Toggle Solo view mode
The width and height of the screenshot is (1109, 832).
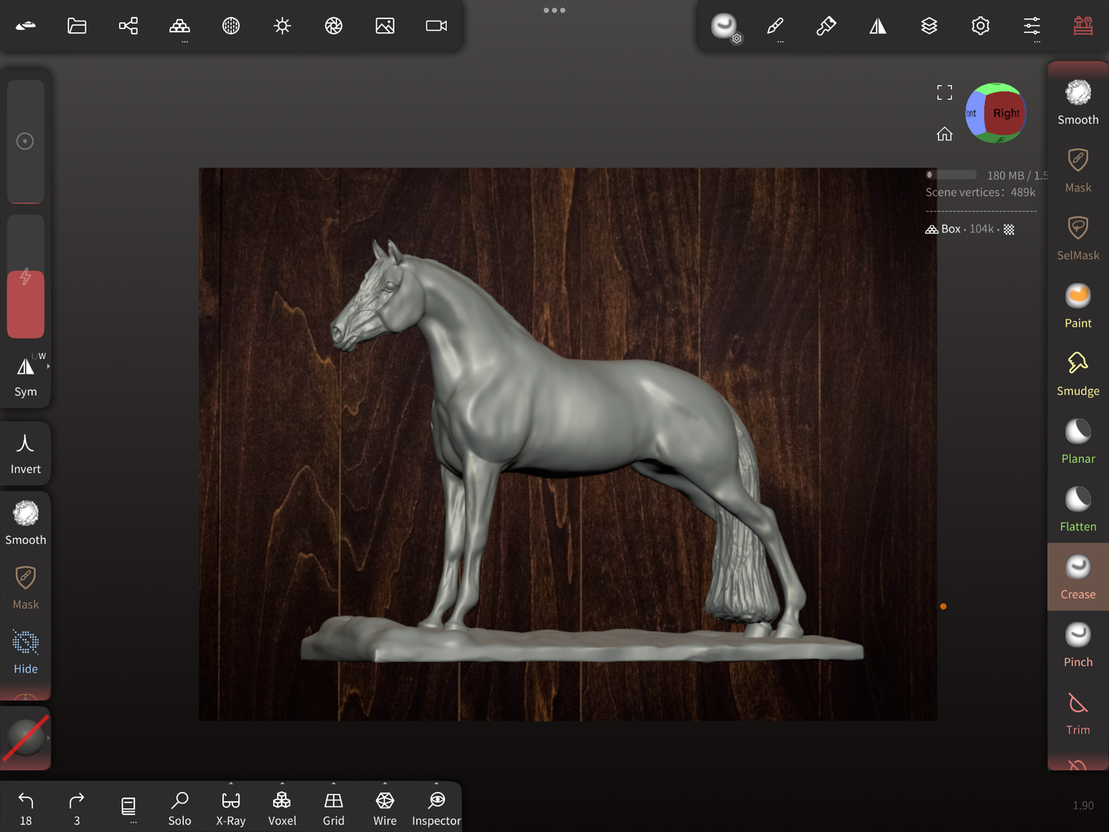(180, 807)
